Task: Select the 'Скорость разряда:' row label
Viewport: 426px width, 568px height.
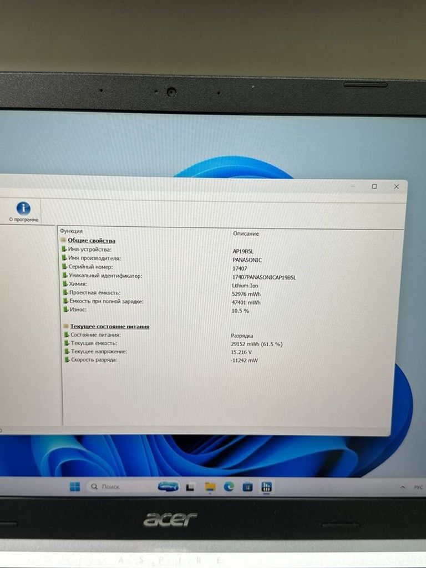Action: (x=94, y=359)
